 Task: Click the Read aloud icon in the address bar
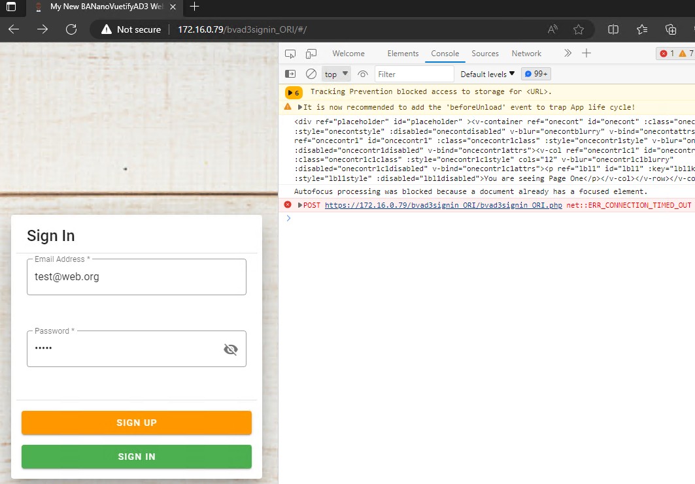pos(552,29)
